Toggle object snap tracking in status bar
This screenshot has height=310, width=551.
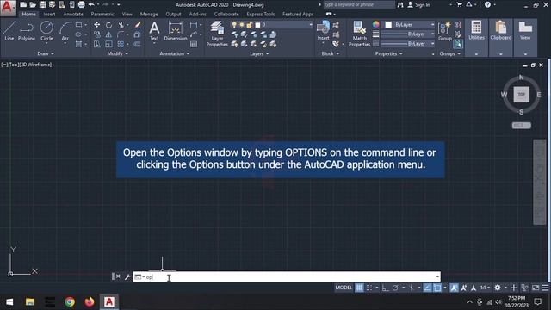coord(427,288)
